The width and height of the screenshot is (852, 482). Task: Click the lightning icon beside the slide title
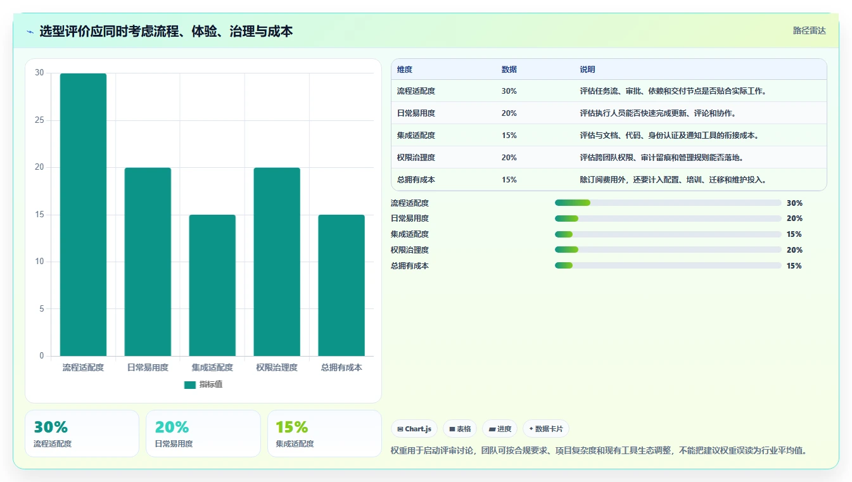pos(30,32)
